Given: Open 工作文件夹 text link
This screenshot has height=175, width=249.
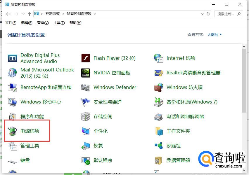Looking at the screenshot, I should (178, 131).
